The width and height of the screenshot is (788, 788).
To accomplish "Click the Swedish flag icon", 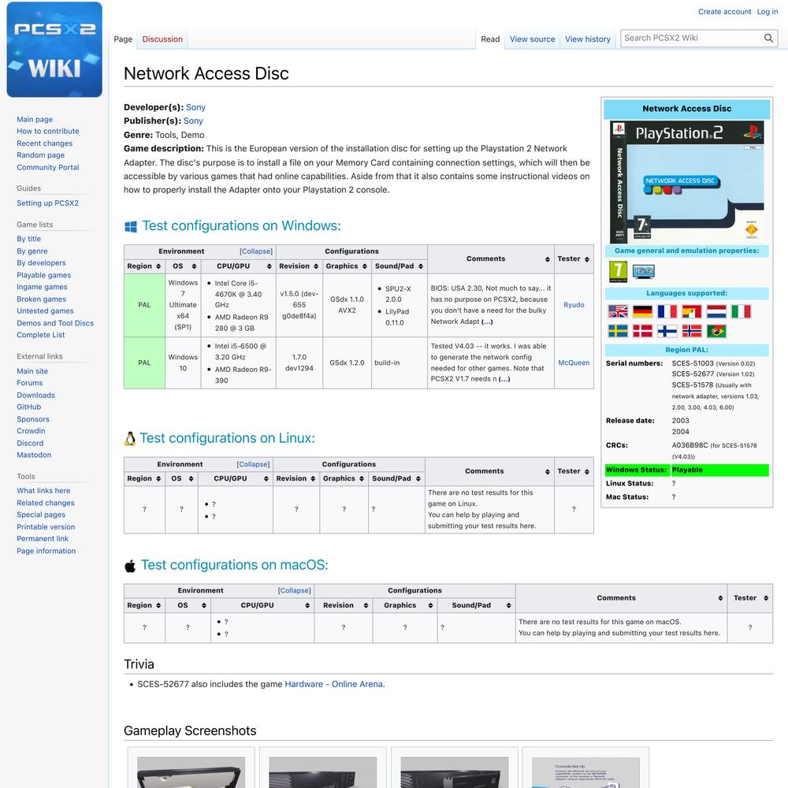I will tap(618, 331).
